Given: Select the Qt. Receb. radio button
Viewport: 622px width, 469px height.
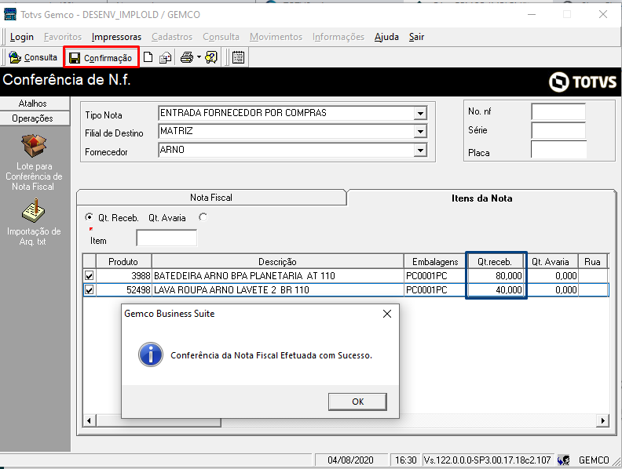Looking at the screenshot, I should tap(90, 217).
